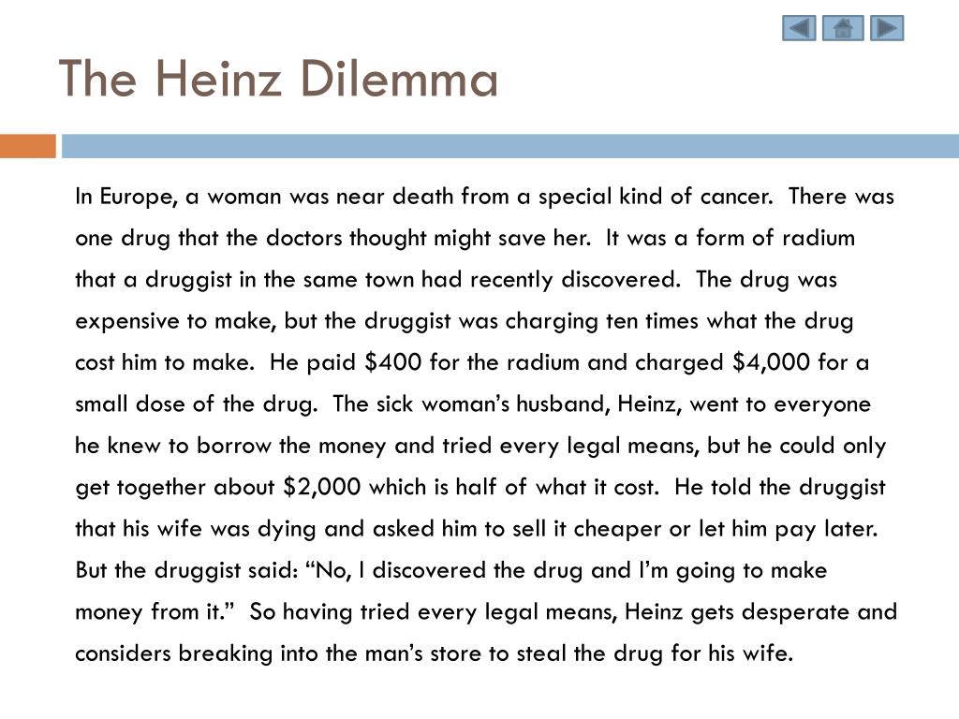The width and height of the screenshot is (959, 719).
Task: Click the word 'considers' starting the last line
Action: pyautogui.click(x=123, y=653)
